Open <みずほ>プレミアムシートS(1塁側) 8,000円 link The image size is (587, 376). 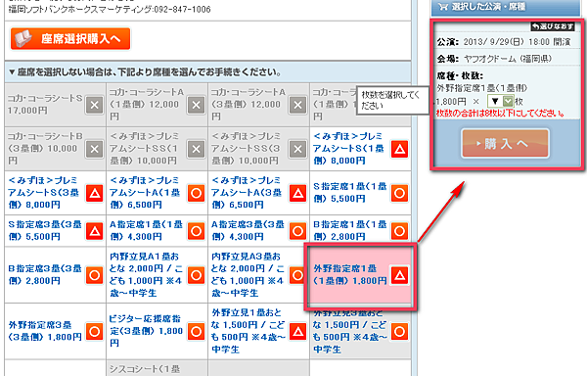349,148
